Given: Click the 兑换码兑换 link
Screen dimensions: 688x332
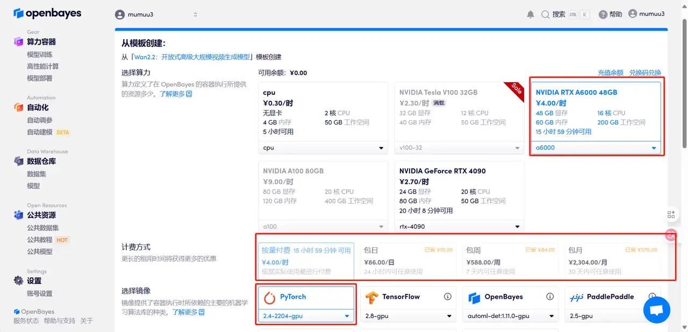Looking at the screenshot, I should point(645,73).
